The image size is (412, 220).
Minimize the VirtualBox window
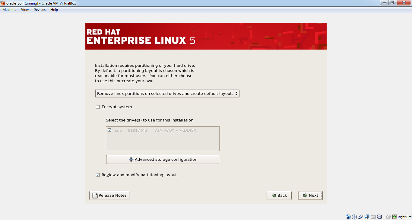pyautogui.click(x=384, y=3)
